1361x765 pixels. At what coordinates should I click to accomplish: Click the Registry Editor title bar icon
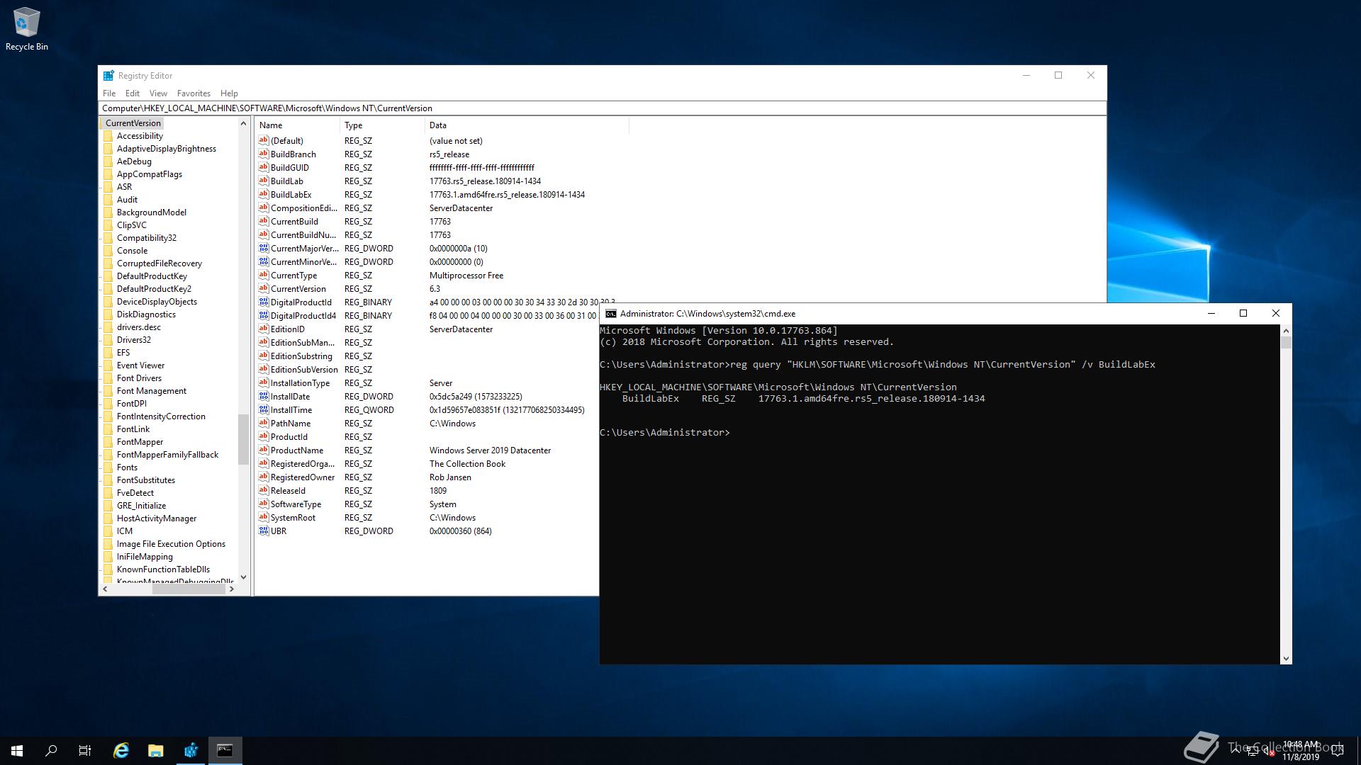[x=108, y=76]
